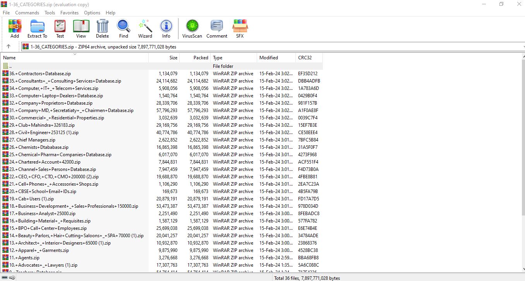Start VirusScan on the archive
The image size is (525, 281).
(x=192, y=29)
